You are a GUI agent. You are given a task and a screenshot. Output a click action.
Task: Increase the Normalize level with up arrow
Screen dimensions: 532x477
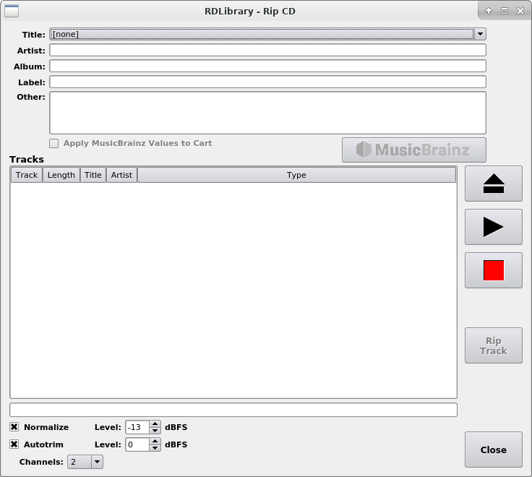pyautogui.click(x=155, y=424)
